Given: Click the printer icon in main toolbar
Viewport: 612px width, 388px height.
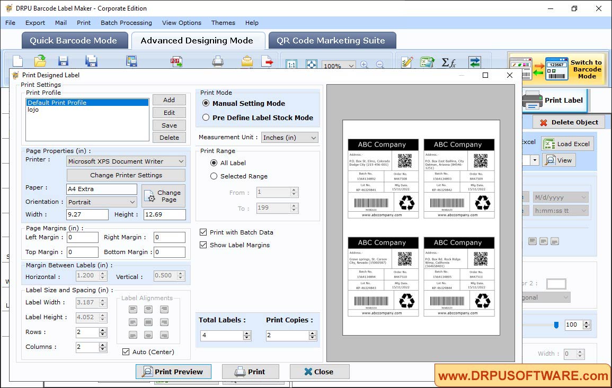Looking at the screenshot, I should 218,61.
